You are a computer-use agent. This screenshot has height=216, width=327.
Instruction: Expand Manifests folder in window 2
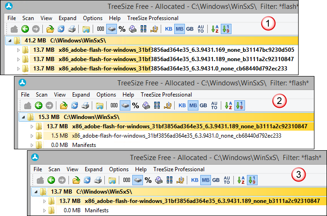(32, 145)
